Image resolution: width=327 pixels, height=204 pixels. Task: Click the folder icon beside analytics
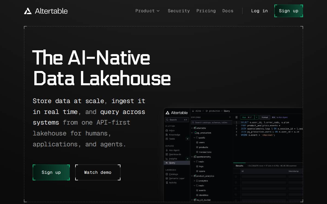(x=197, y=181)
